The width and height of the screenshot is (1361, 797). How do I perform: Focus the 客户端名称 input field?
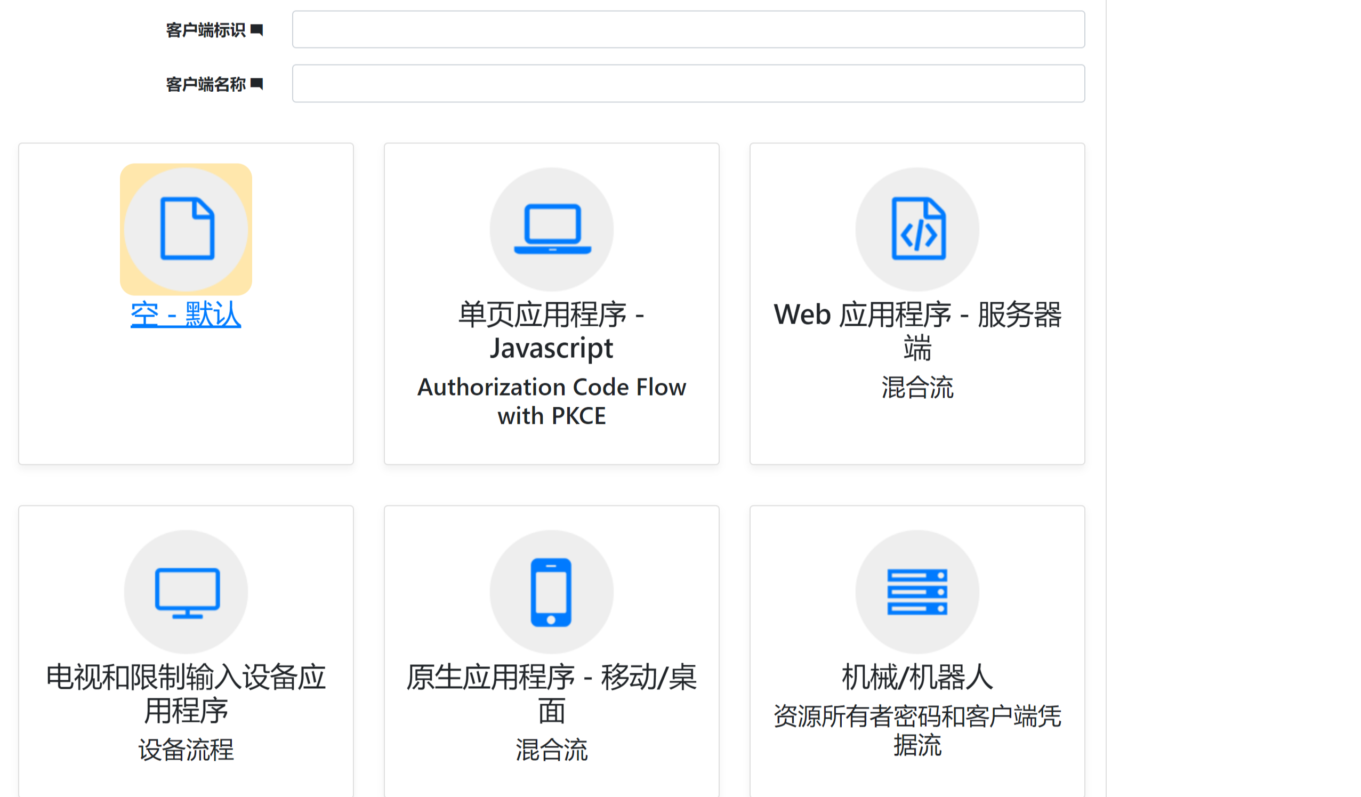689,83
